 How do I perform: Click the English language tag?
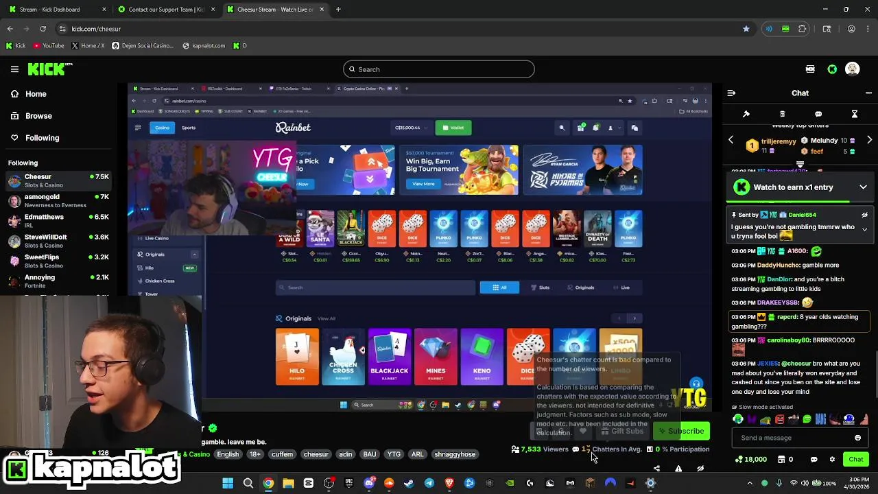pos(228,454)
